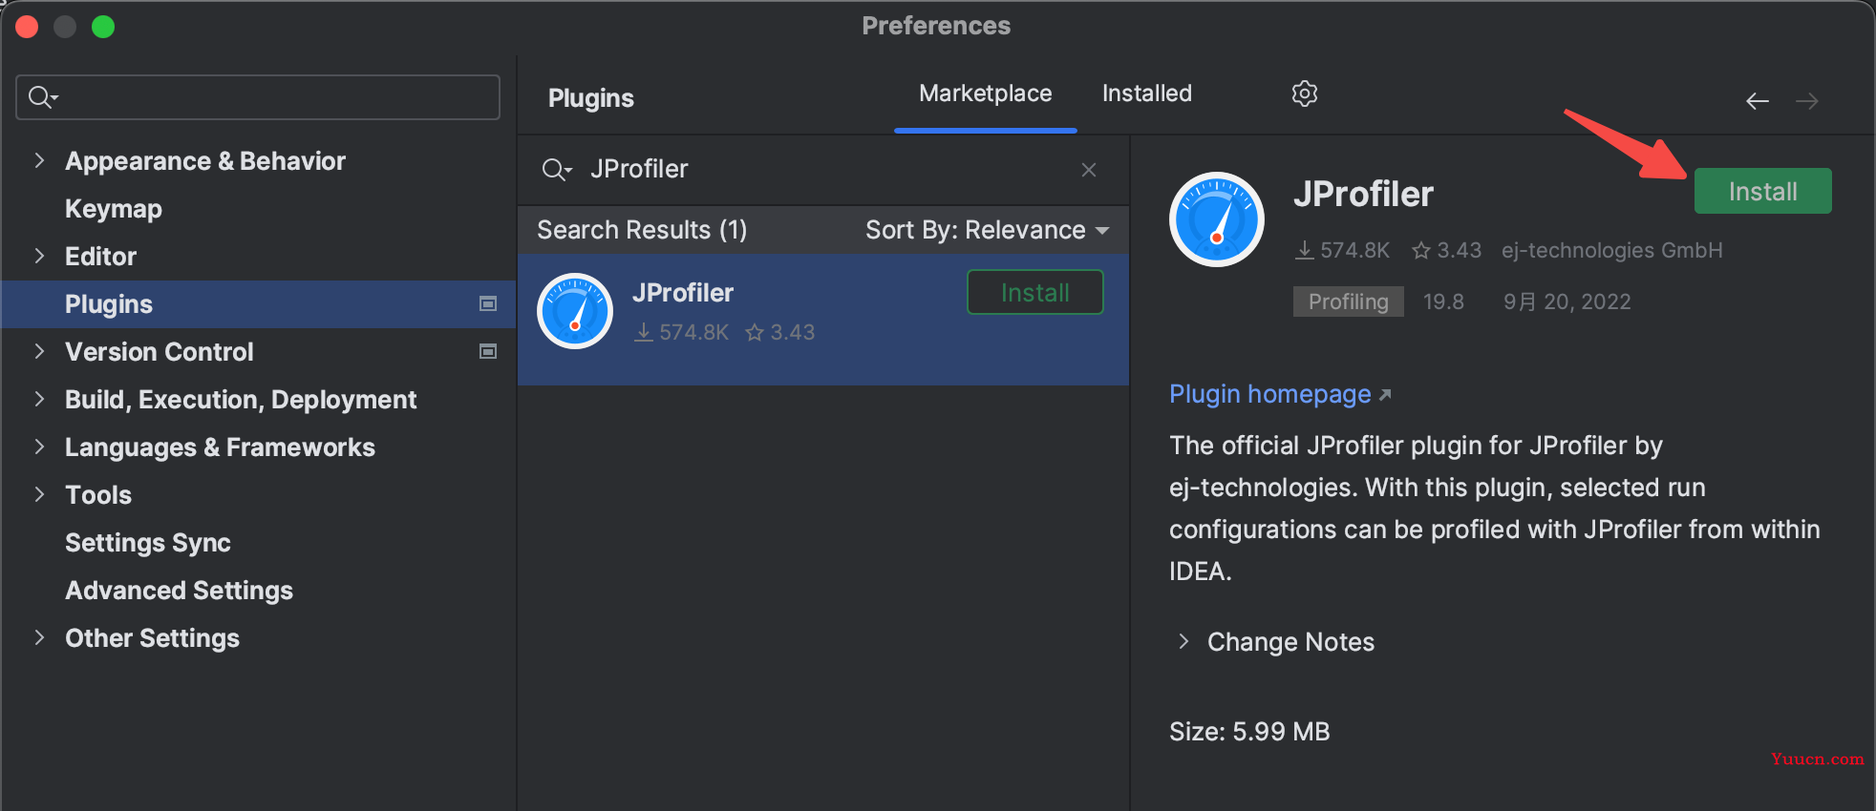Expand the Editor section
1876x811 pixels.
[39, 256]
